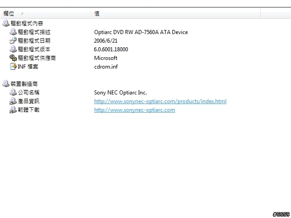Image resolution: width=291 pixels, height=218 pixels.
Task: Select the 驅動程式版本 row label
Action: (34, 50)
